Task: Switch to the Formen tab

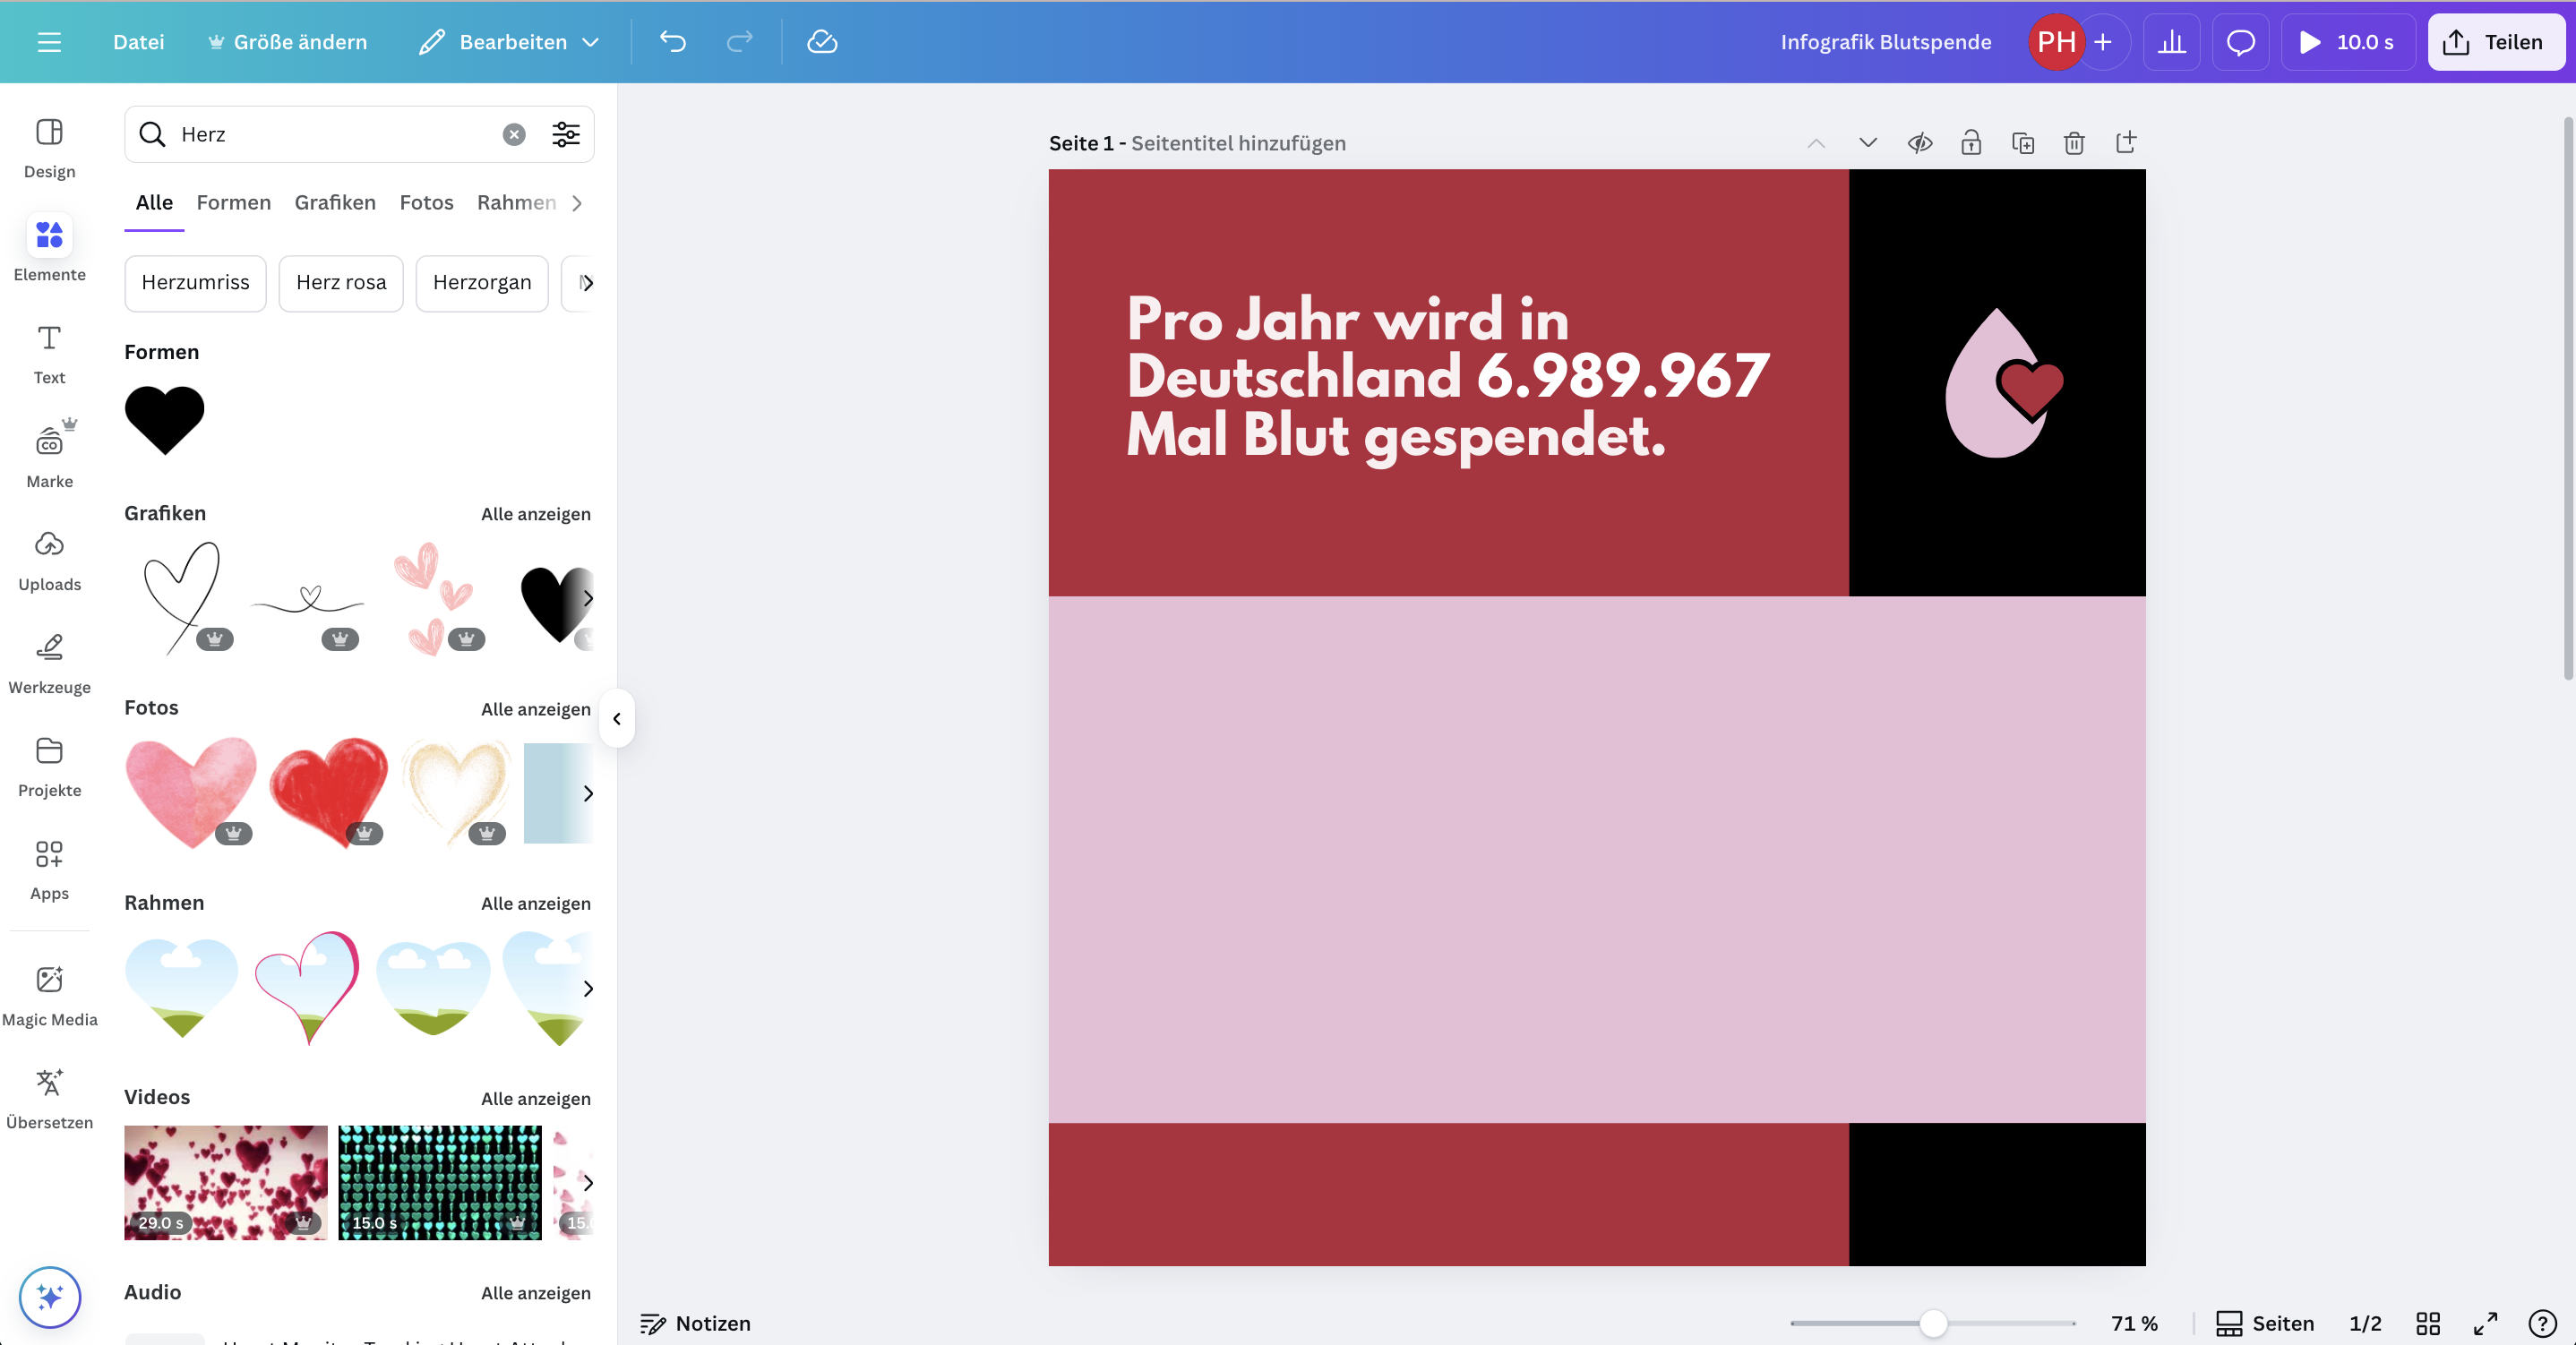Action: click(233, 203)
